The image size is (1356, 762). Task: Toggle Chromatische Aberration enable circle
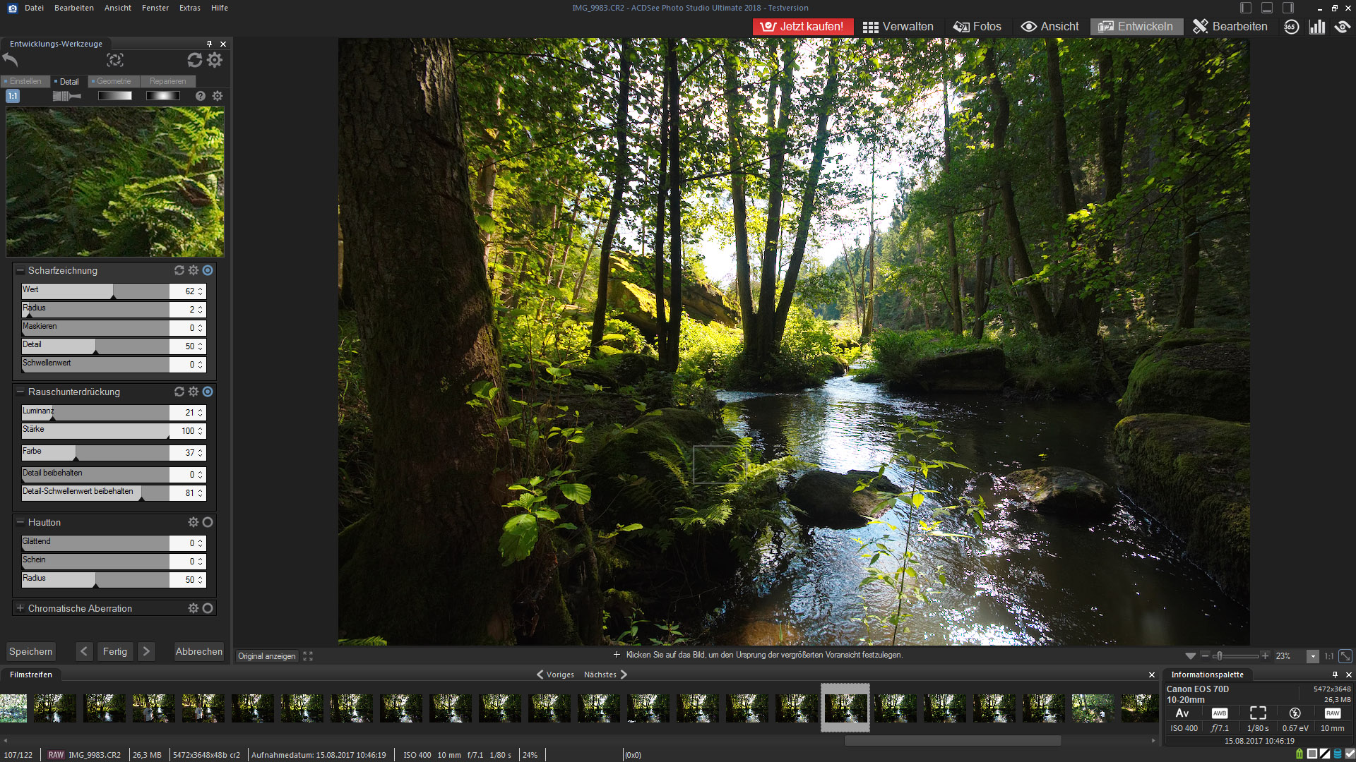[208, 608]
